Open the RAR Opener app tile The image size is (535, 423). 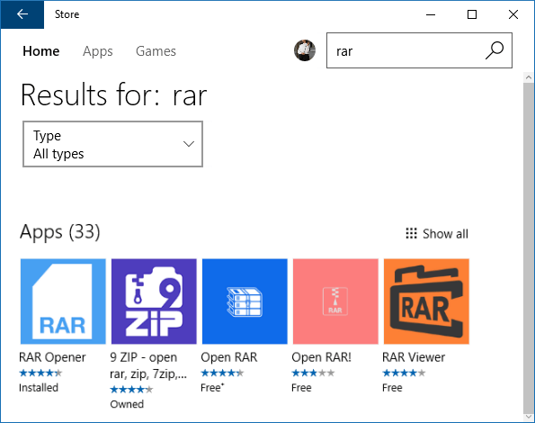coord(63,301)
